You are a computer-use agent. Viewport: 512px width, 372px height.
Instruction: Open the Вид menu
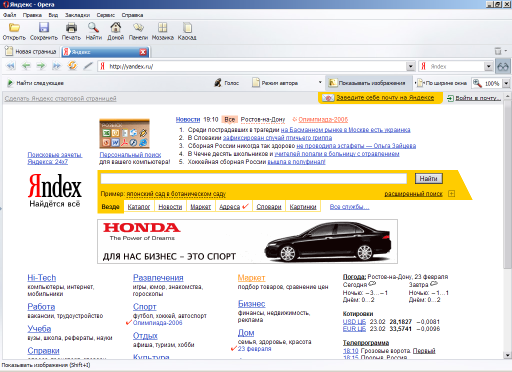point(53,15)
